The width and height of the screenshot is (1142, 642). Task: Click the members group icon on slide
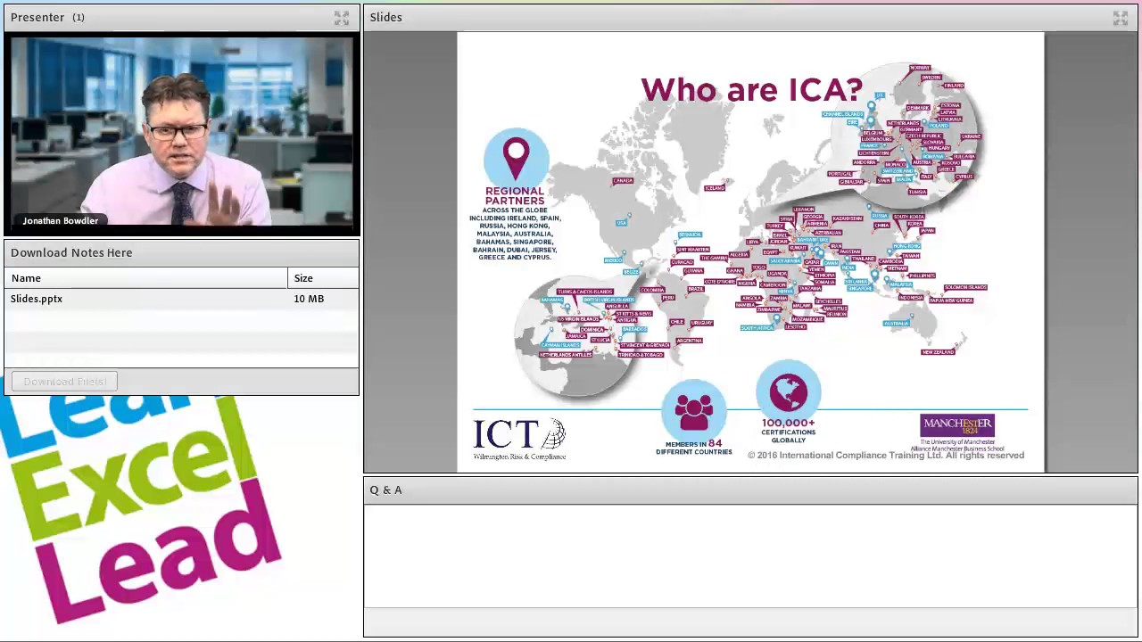coord(694,411)
